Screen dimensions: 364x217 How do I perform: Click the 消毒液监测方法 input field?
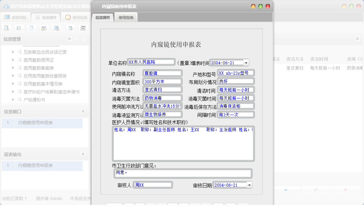(x=162, y=114)
